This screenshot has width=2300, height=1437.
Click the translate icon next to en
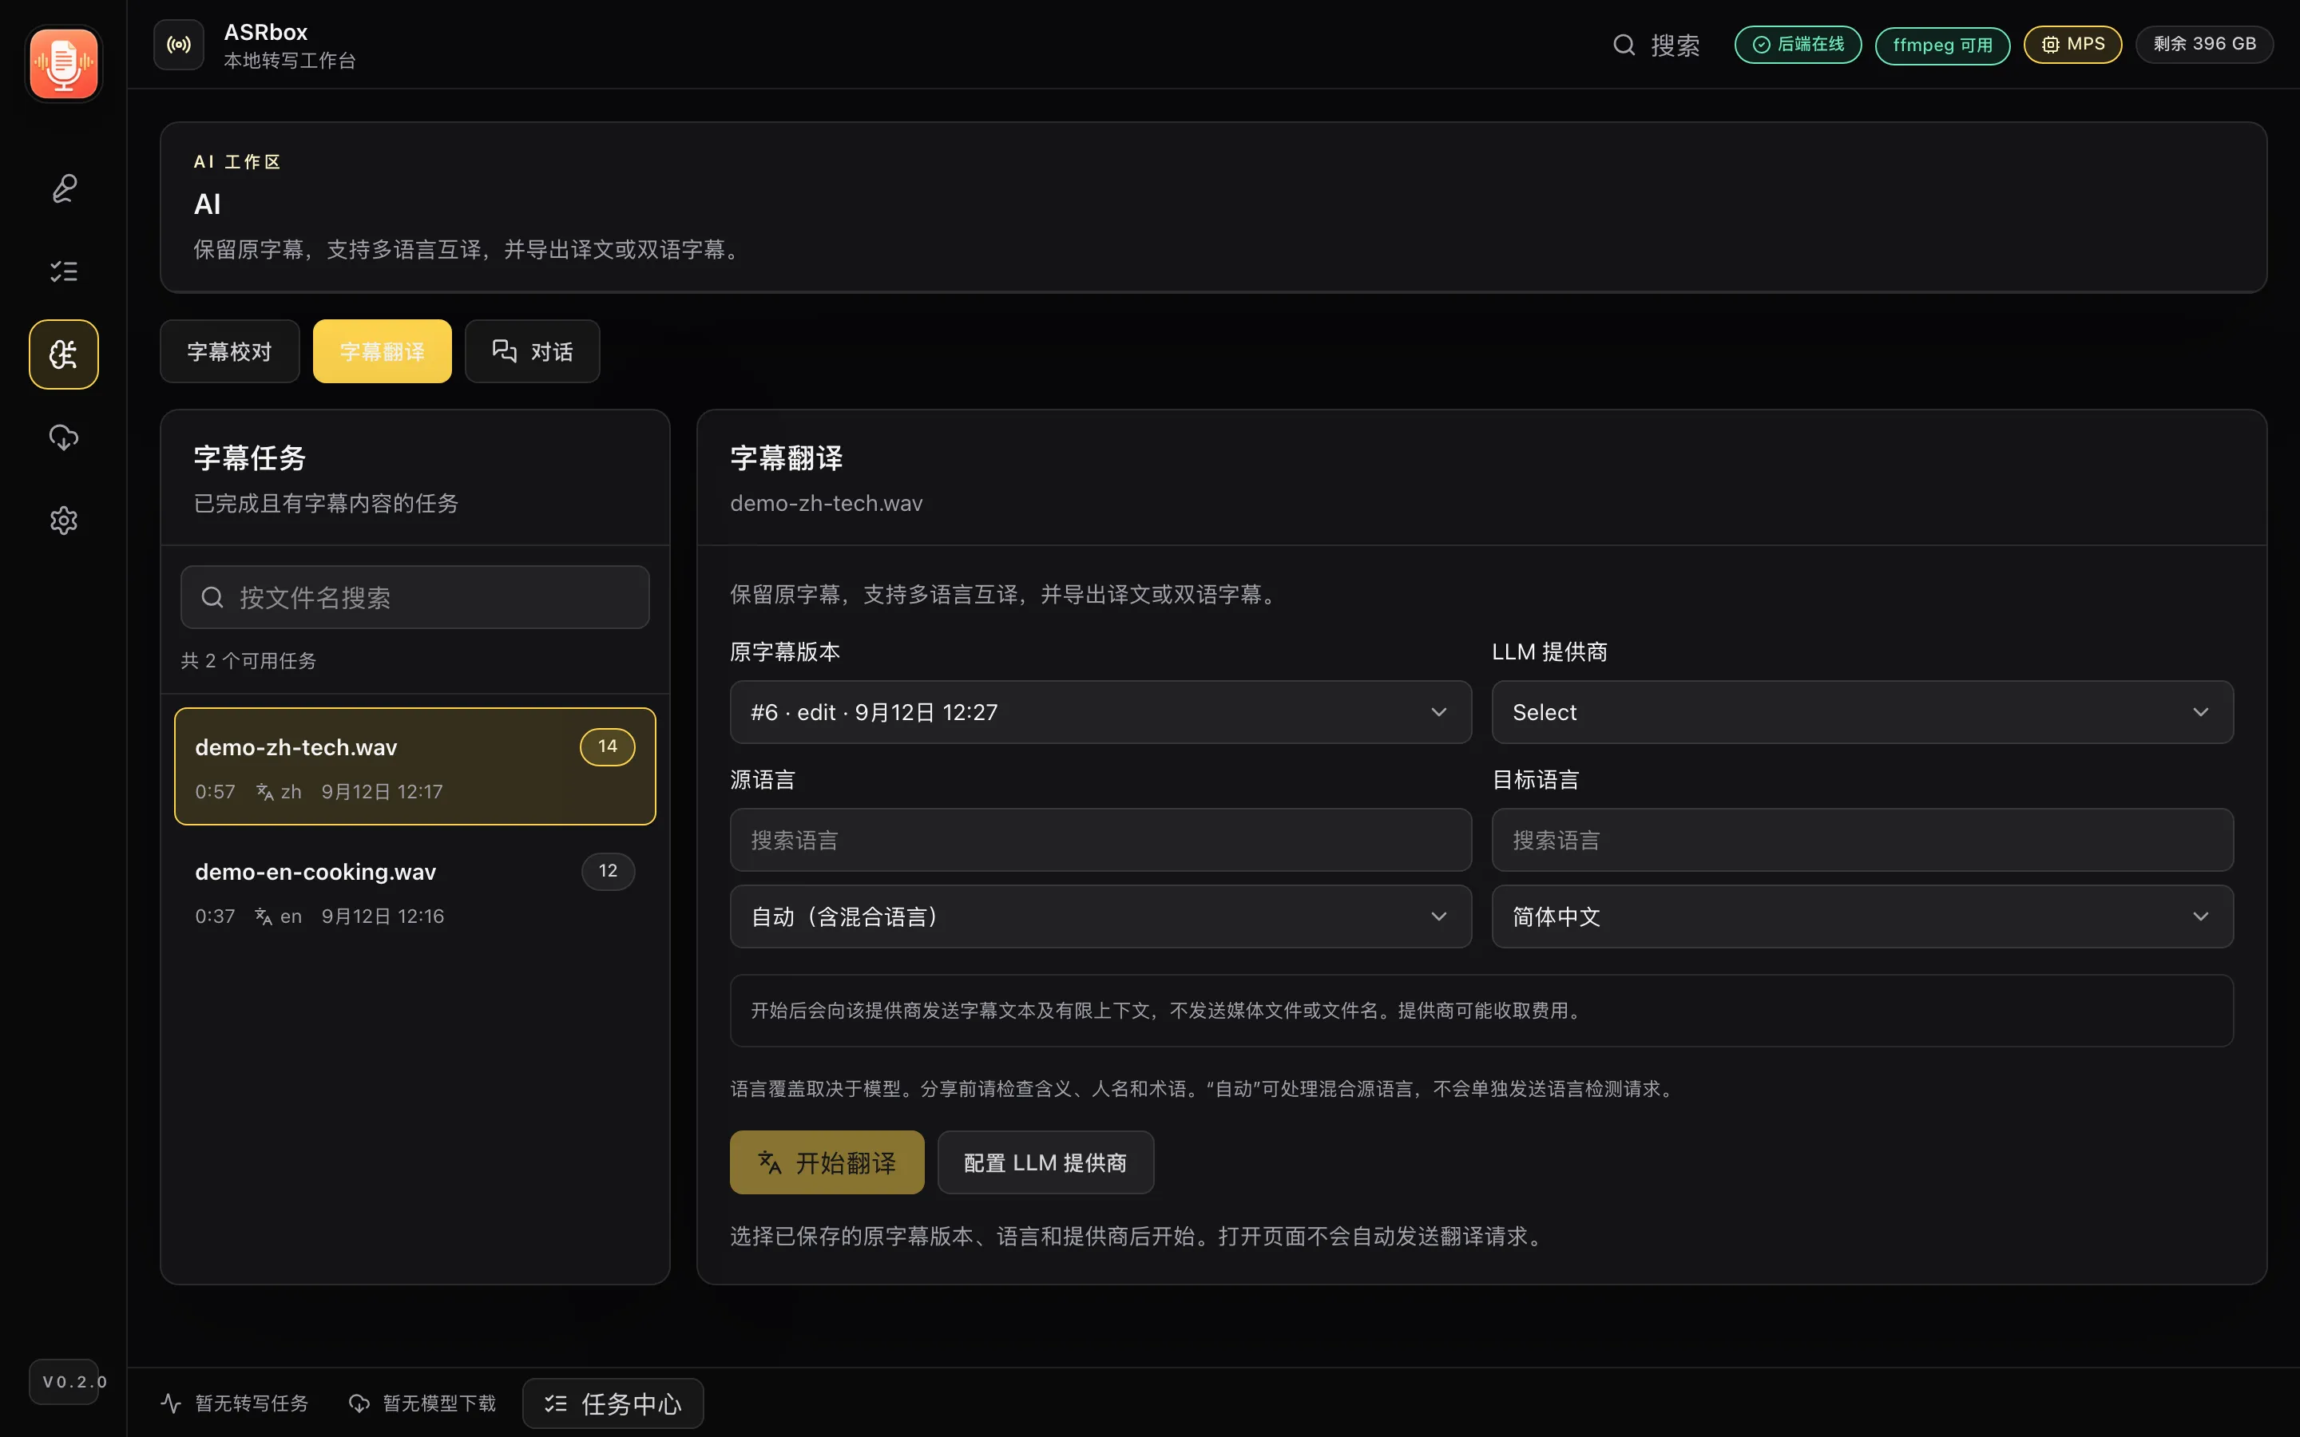pos(264,916)
